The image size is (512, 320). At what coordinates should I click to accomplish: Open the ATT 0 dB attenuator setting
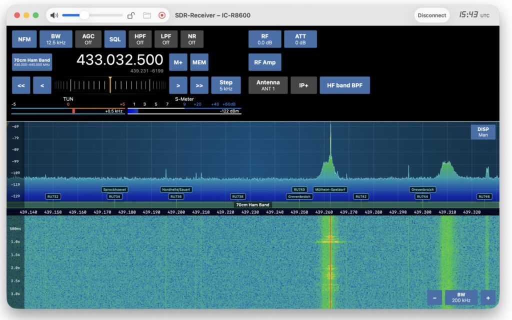[x=300, y=39]
